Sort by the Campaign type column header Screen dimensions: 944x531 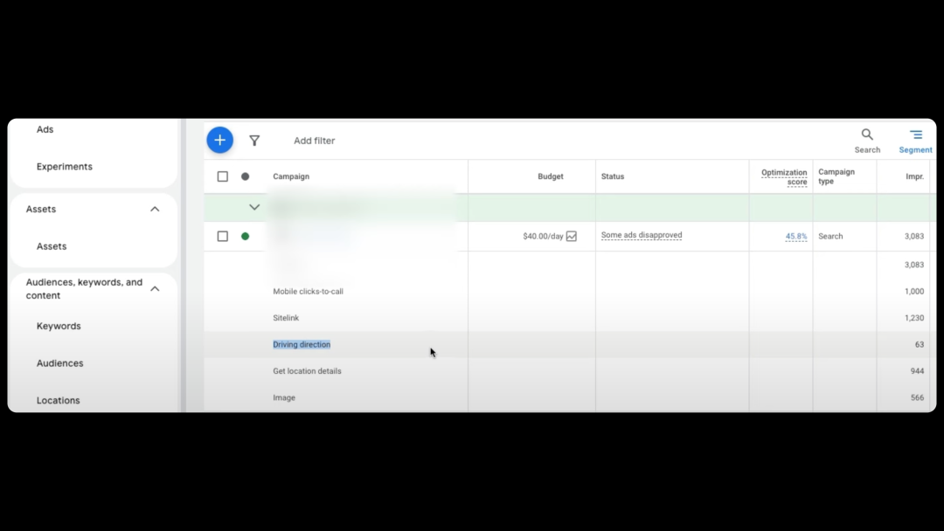click(836, 176)
